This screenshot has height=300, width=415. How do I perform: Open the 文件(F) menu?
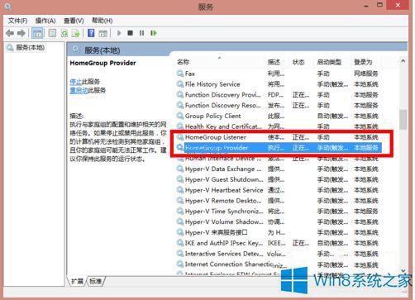(17, 21)
